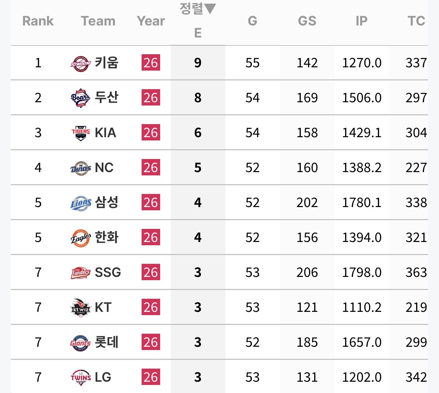
Task: Click the Kiwoom Heroes team logo
Action: coord(80,63)
